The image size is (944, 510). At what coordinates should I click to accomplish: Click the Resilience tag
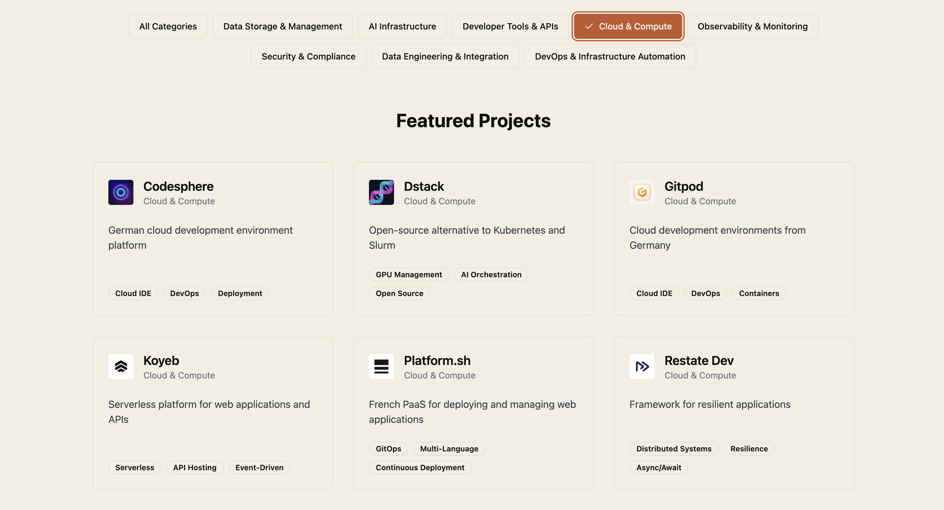click(x=749, y=449)
